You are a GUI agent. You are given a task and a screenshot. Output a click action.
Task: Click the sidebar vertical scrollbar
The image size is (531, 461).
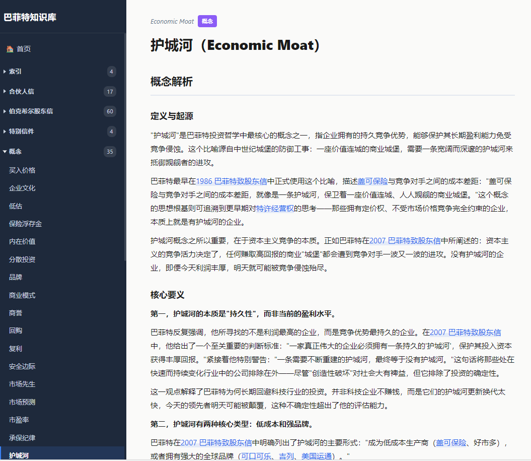pos(125,147)
